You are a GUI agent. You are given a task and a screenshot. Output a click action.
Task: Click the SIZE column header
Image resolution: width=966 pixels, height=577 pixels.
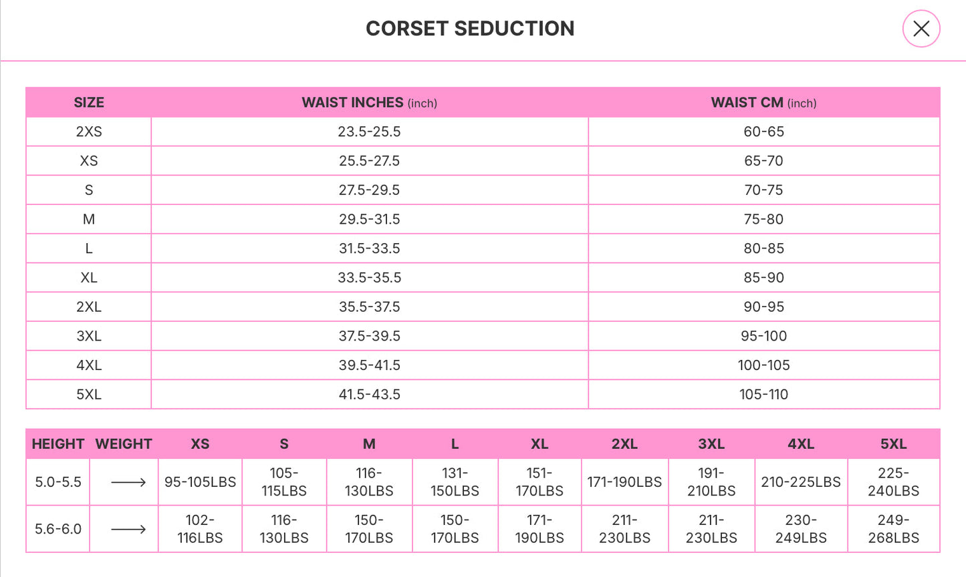coord(88,102)
